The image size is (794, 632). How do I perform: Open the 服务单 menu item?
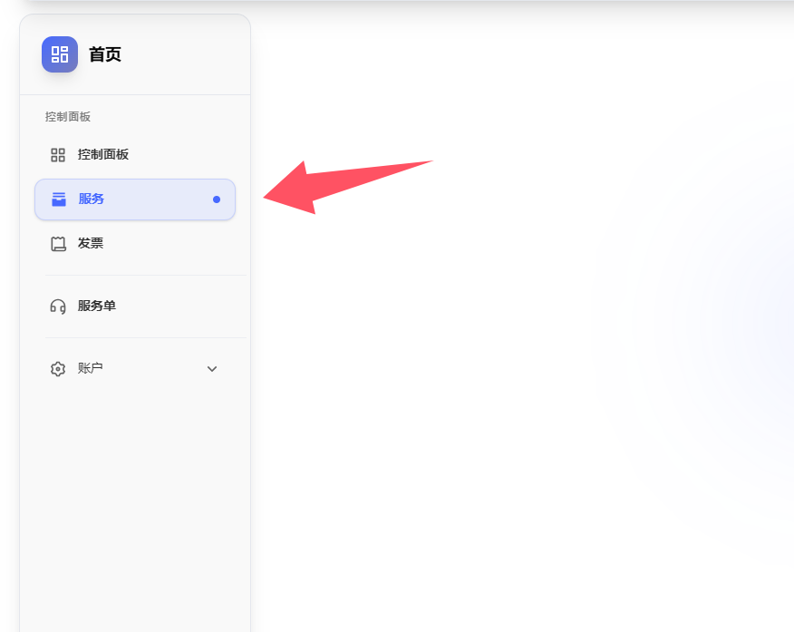click(135, 306)
